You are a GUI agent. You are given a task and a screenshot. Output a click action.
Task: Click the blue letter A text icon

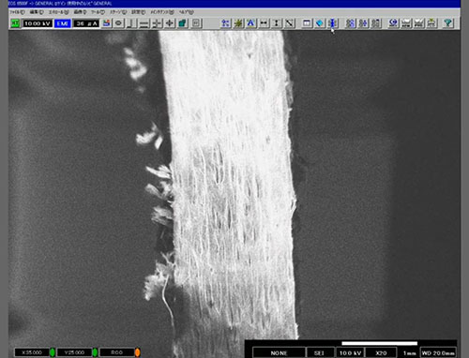click(x=250, y=23)
